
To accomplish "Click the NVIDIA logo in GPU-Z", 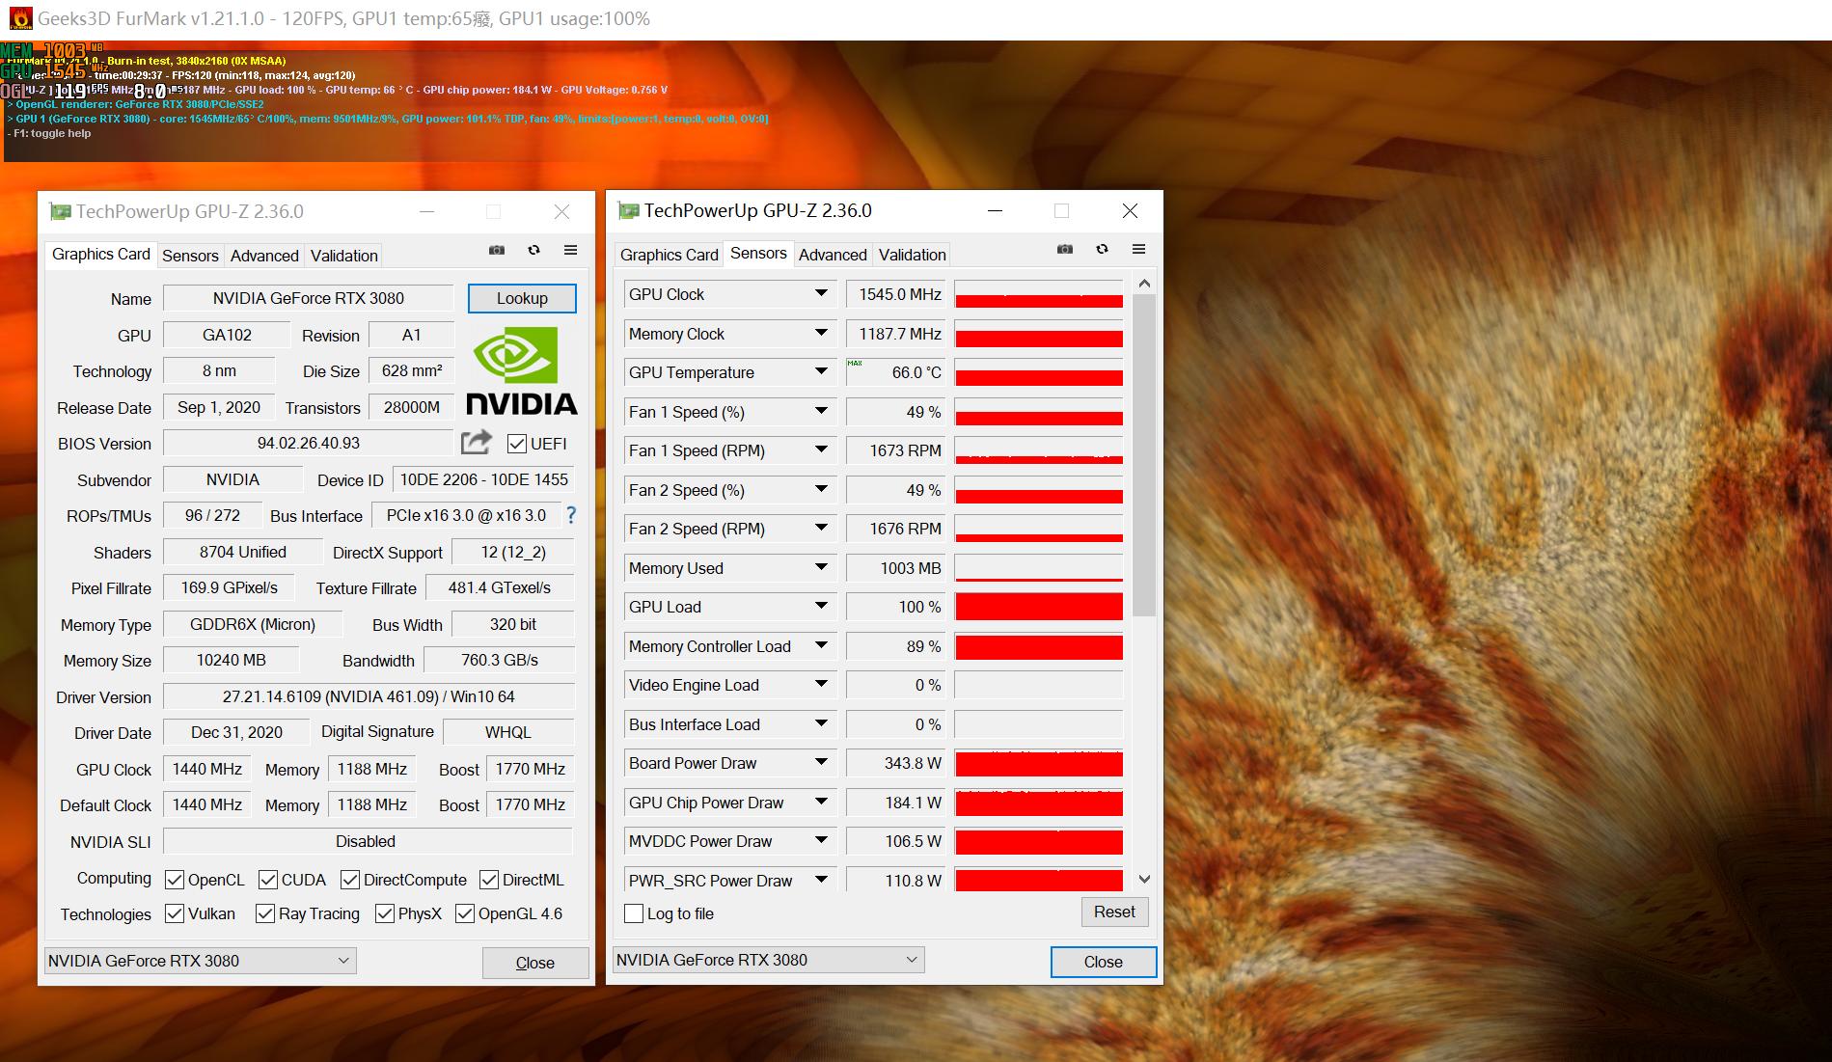I will (521, 370).
